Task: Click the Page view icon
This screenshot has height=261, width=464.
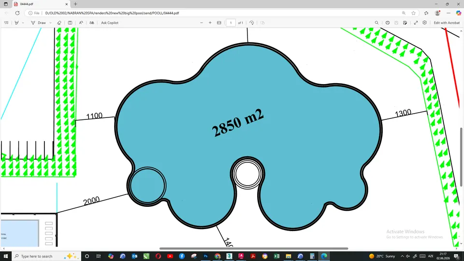Action: click(x=262, y=23)
